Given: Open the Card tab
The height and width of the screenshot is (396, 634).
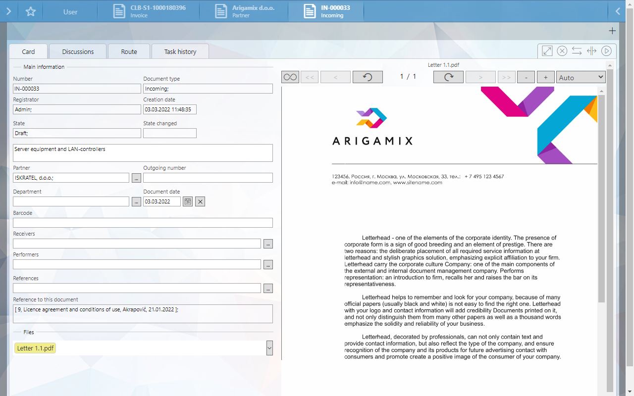Looking at the screenshot, I should [x=28, y=51].
